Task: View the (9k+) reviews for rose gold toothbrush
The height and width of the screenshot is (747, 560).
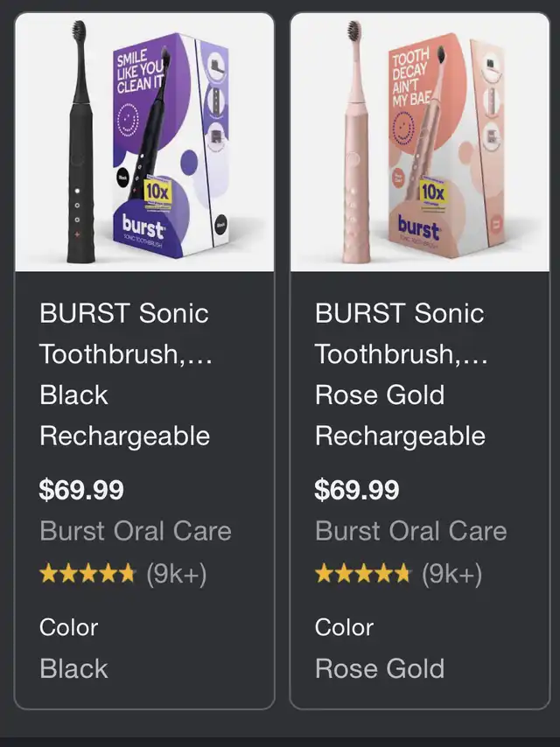Action: click(x=451, y=574)
